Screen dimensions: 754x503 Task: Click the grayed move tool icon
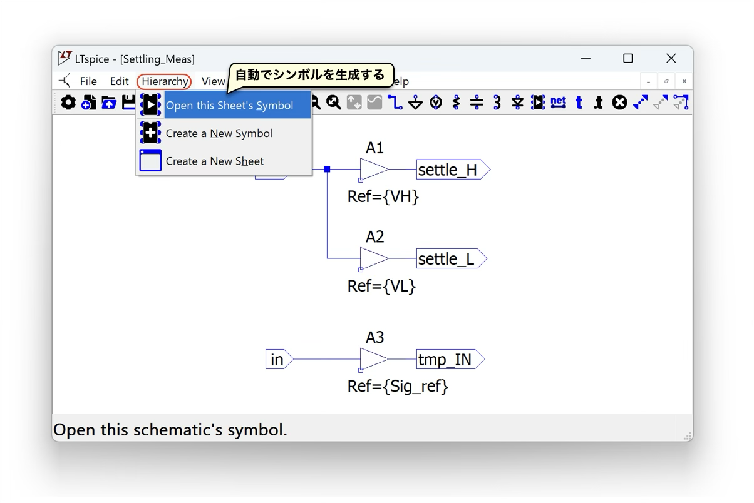point(661,103)
